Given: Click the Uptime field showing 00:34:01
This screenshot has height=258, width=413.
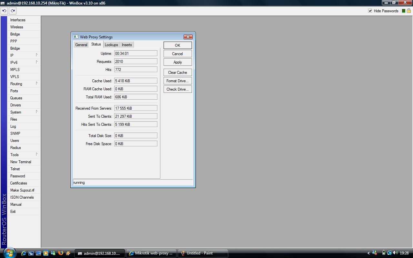Looking at the screenshot, I should click(x=136, y=54).
